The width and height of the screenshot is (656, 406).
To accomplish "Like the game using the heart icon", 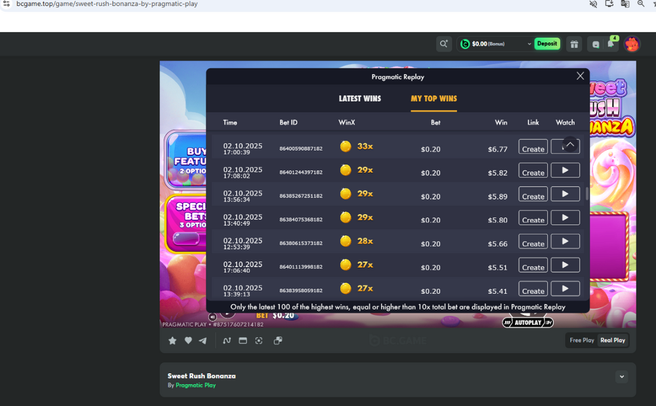I will [x=188, y=341].
